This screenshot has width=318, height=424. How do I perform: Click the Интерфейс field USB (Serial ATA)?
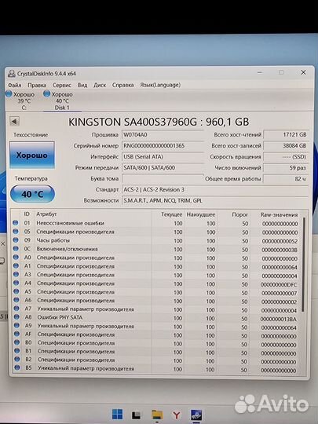[163, 157]
